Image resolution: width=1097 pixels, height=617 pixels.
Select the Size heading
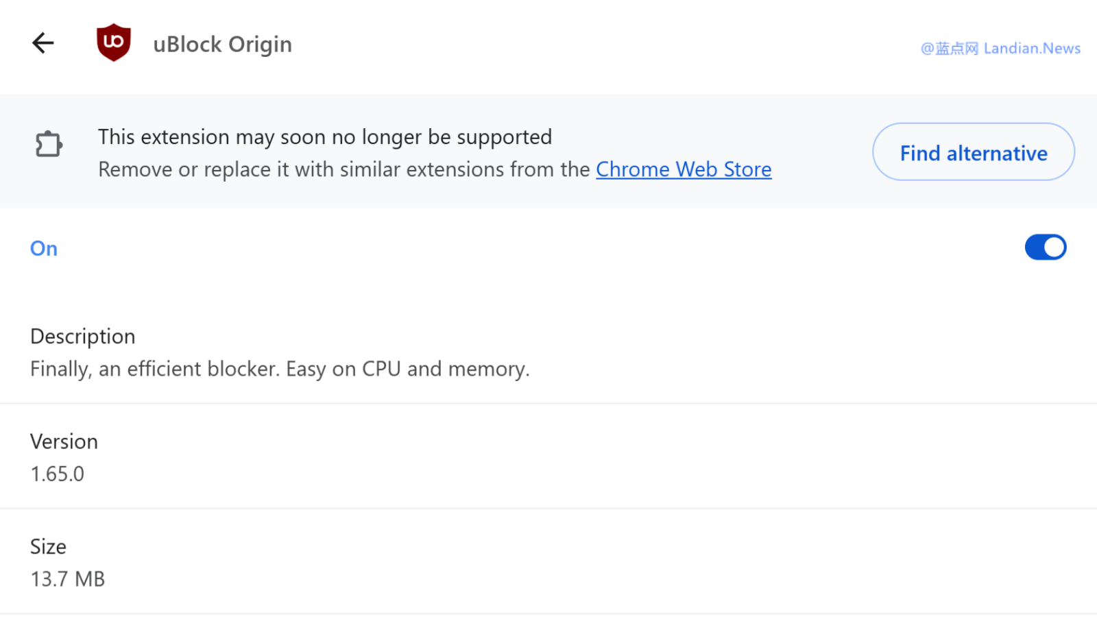click(x=48, y=546)
